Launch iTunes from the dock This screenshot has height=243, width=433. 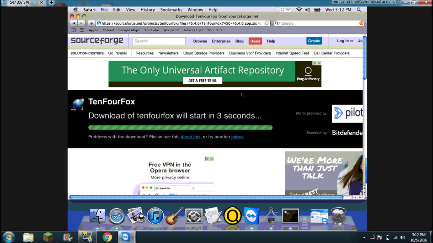155,216
